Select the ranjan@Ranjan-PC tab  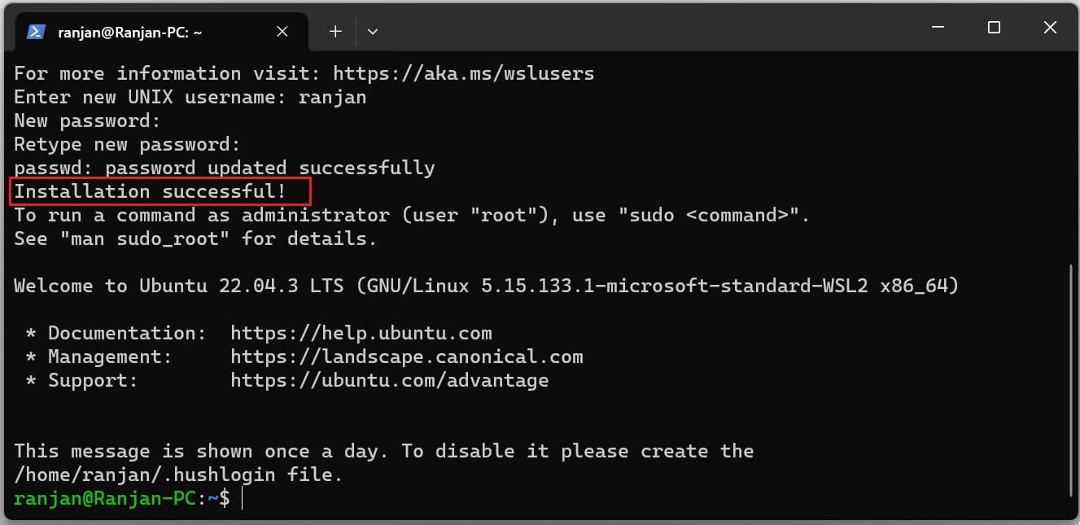pos(130,31)
